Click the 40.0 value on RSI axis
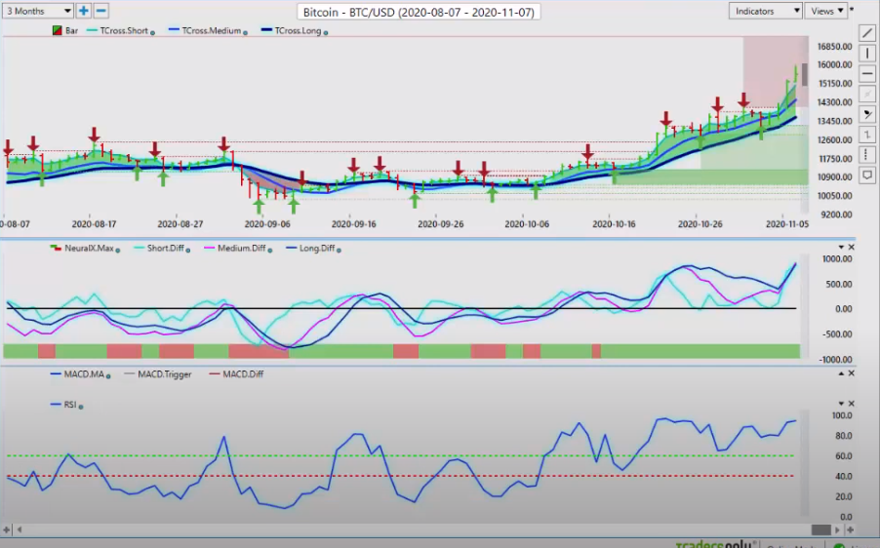 844,476
